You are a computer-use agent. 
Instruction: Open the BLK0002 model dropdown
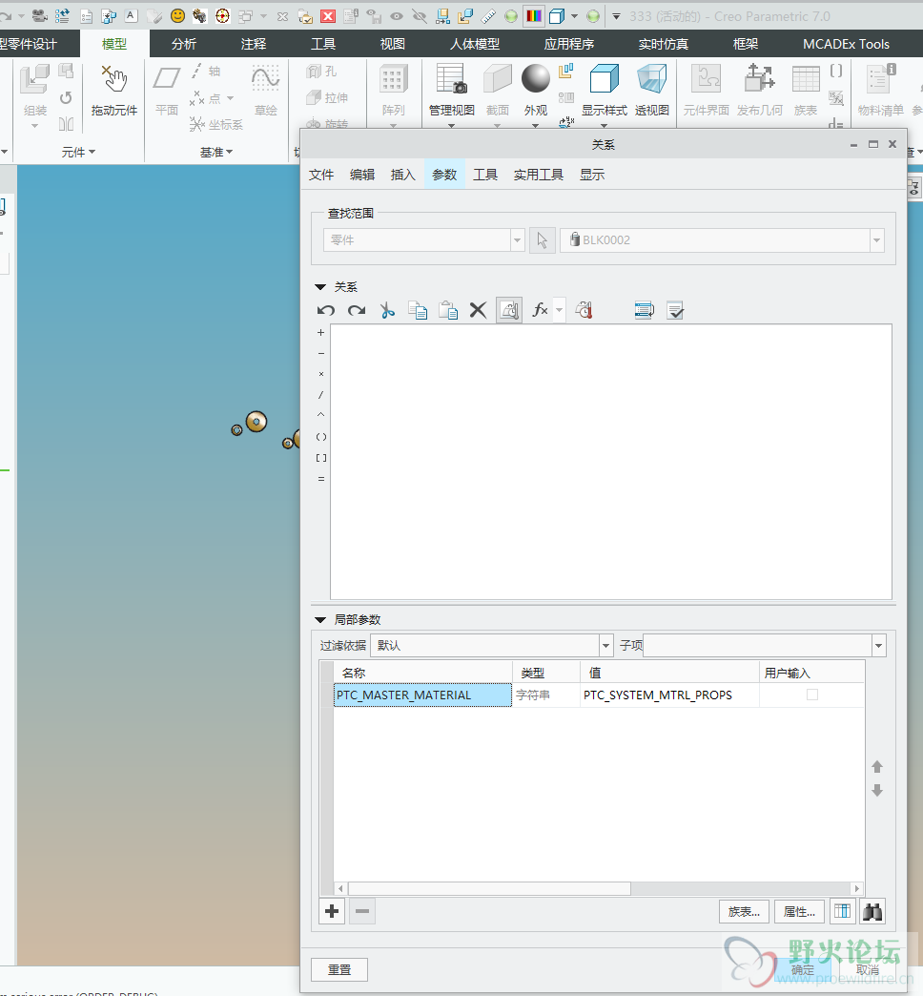point(876,240)
